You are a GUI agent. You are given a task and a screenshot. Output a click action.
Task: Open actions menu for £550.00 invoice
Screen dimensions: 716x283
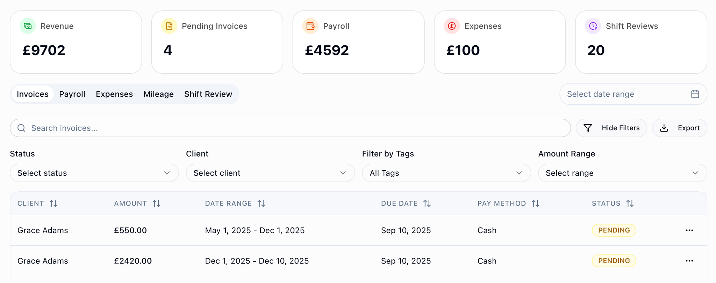tap(689, 230)
